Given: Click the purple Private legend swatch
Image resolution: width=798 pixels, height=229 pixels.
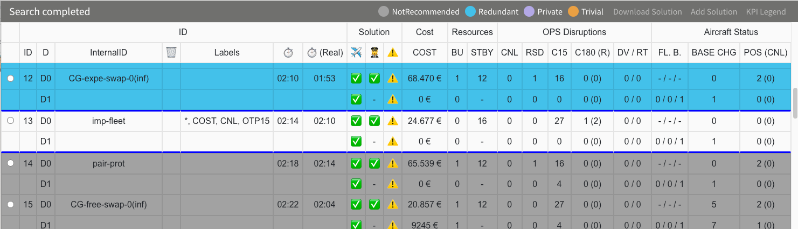Looking at the screenshot, I should pyautogui.click(x=529, y=11).
